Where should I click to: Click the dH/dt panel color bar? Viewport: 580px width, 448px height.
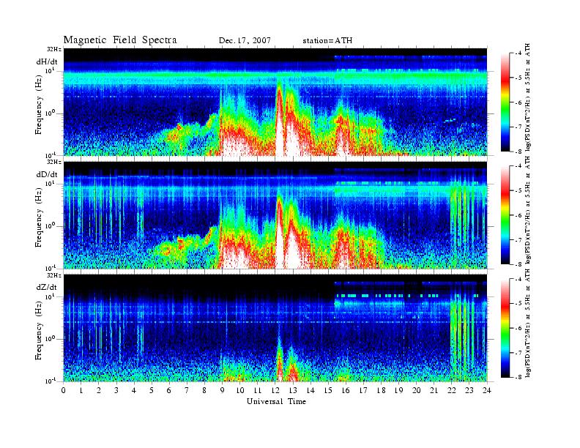coord(505,102)
